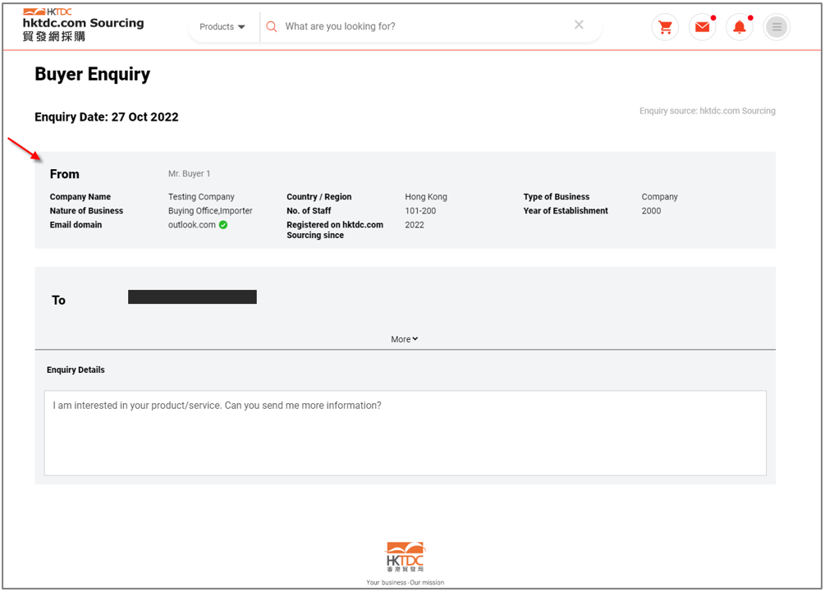Click the 'Nature of Business' label

coord(86,211)
